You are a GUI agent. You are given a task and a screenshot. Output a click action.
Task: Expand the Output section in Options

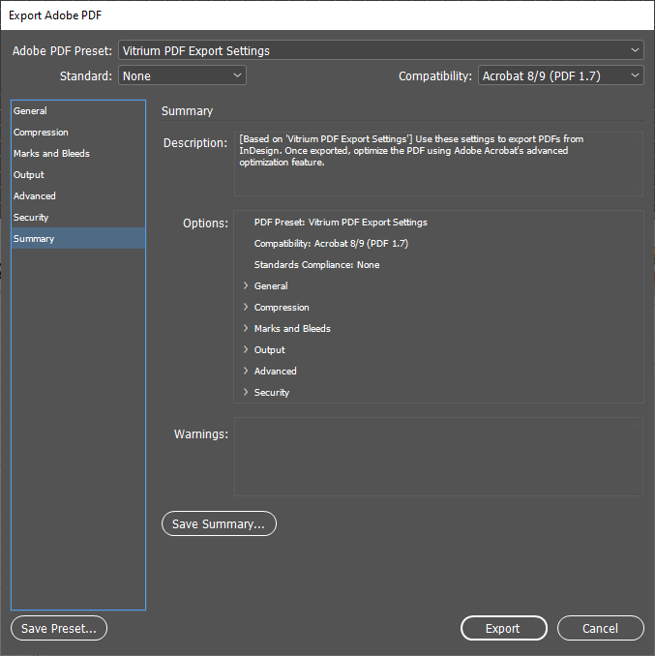(246, 349)
